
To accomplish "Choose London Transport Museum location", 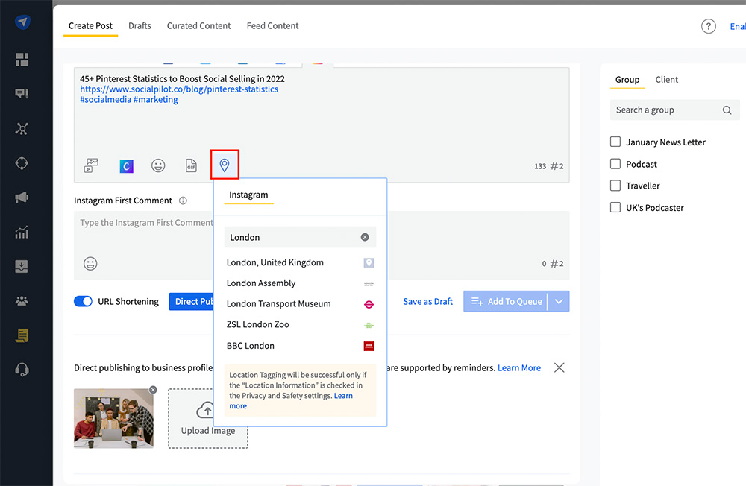I will click(300, 304).
